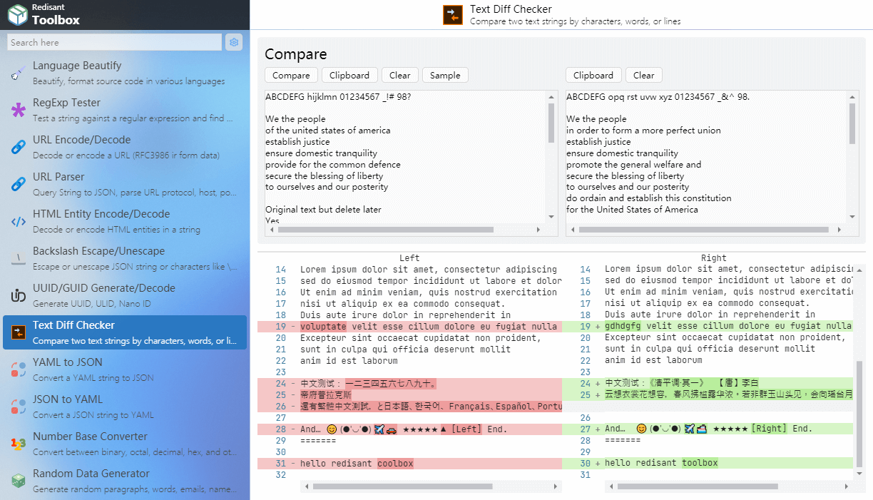Run comparison with the Compare button
Image resolution: width=873 pixels, height=500 pixels.
coord(290,75)
